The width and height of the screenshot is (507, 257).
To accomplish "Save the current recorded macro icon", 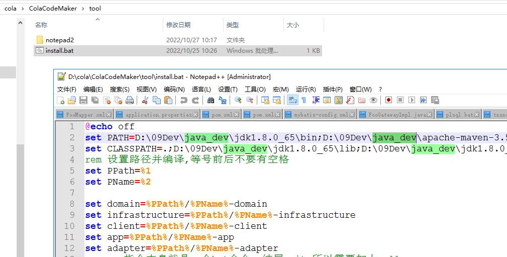I will [435, 100].
